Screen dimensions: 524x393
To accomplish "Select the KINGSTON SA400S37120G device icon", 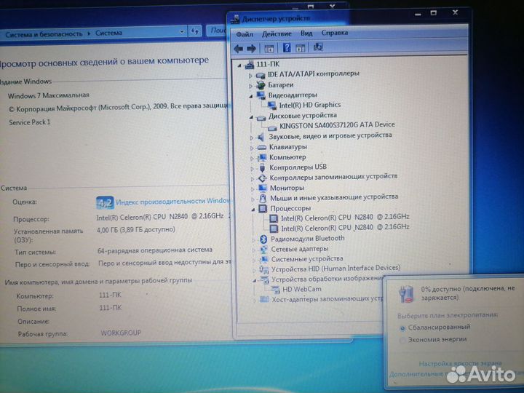I will pos(273,127).
